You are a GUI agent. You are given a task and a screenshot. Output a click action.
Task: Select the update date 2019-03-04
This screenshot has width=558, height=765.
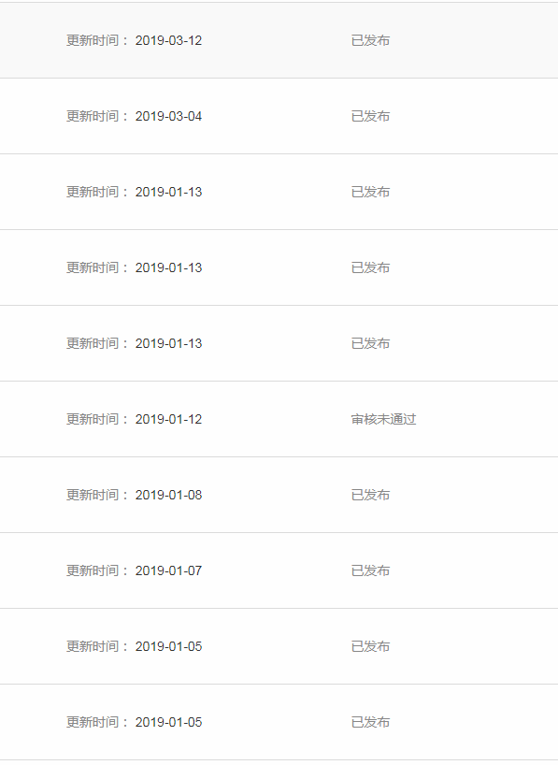pyautogui.click(x=168, y=116)
